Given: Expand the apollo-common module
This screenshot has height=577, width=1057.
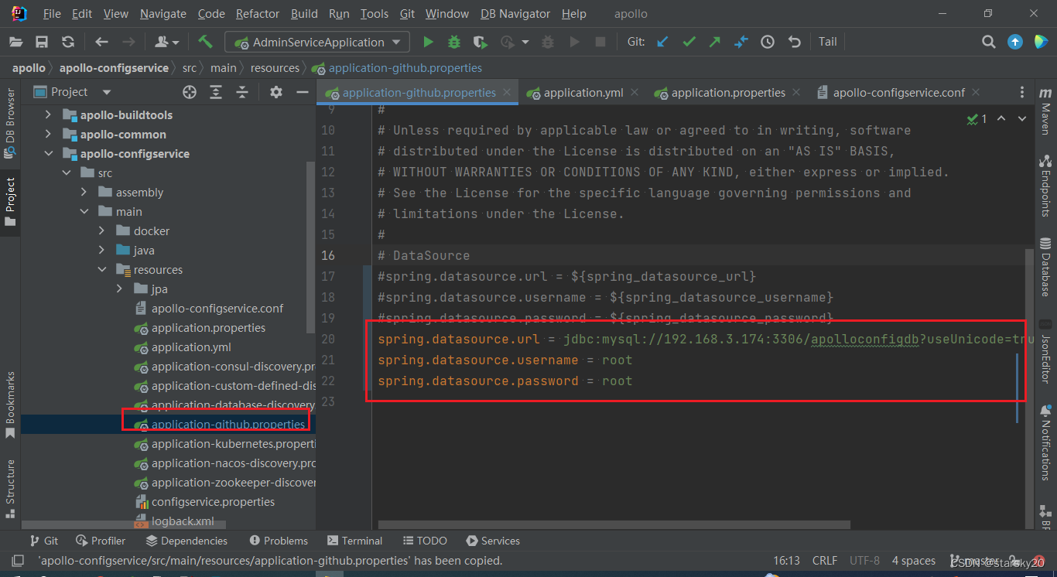Looking at the screenshot, I should tap(48, 134).
